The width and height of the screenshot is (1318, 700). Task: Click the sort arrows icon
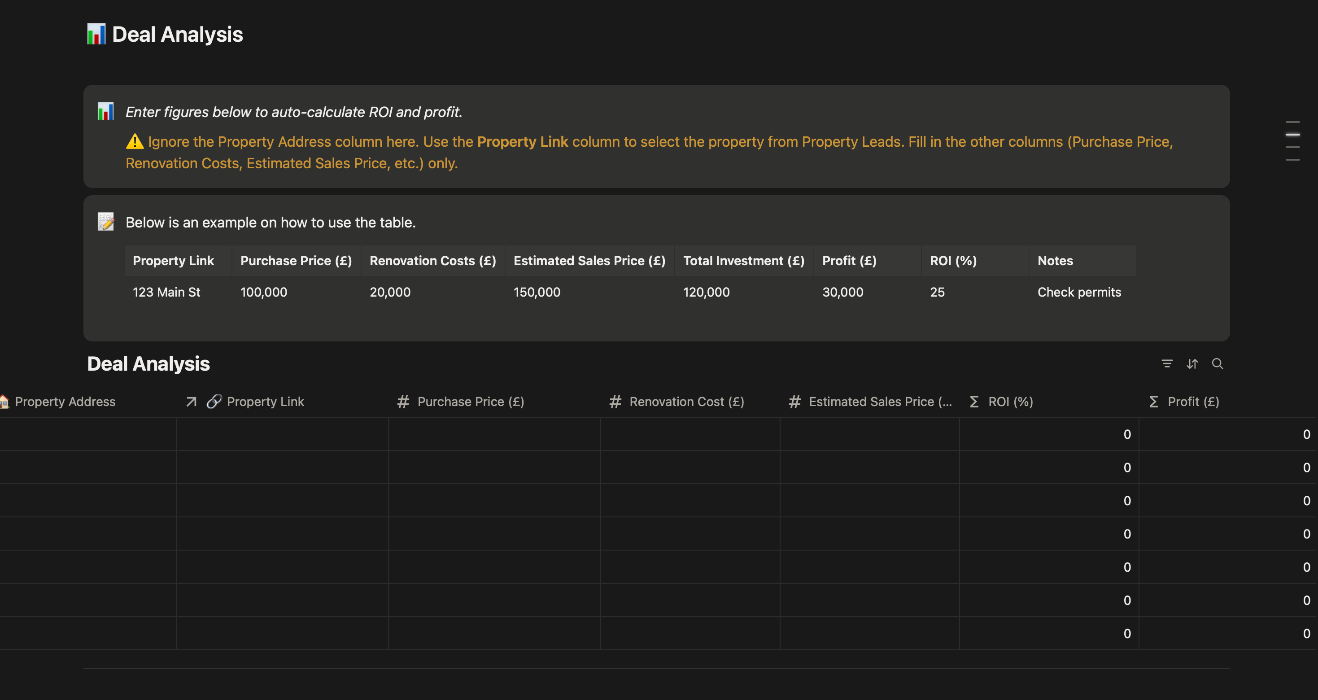pyautogui.click(x=1192, y=364)
